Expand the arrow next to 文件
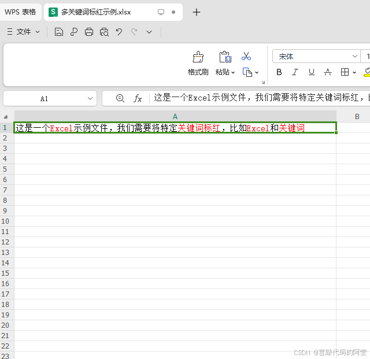The image size is (370, 359). pos(38,32)
